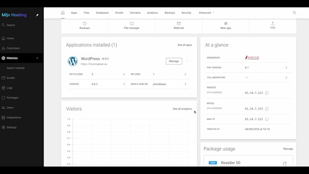Screen dimensions: 309x174
Task: Switch to the Domains tab
Action: pos(135,13)
